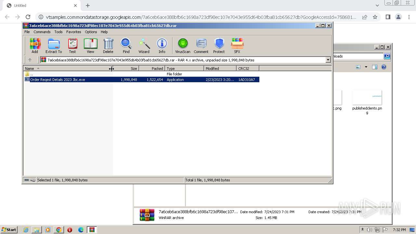This screenshot has width=416, height=234.
Task: Sort by the Packed column header
Action: coord(152,69)
